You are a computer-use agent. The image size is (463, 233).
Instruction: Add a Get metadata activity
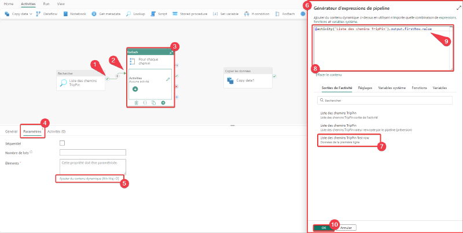[x=106, y=14]
